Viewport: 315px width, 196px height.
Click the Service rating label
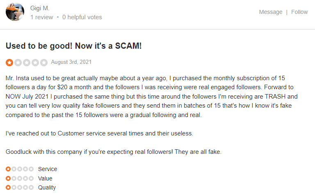tap(48, 169)
